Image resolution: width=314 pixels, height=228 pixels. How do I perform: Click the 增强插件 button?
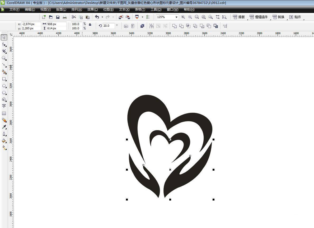click(x=259, y=17)
